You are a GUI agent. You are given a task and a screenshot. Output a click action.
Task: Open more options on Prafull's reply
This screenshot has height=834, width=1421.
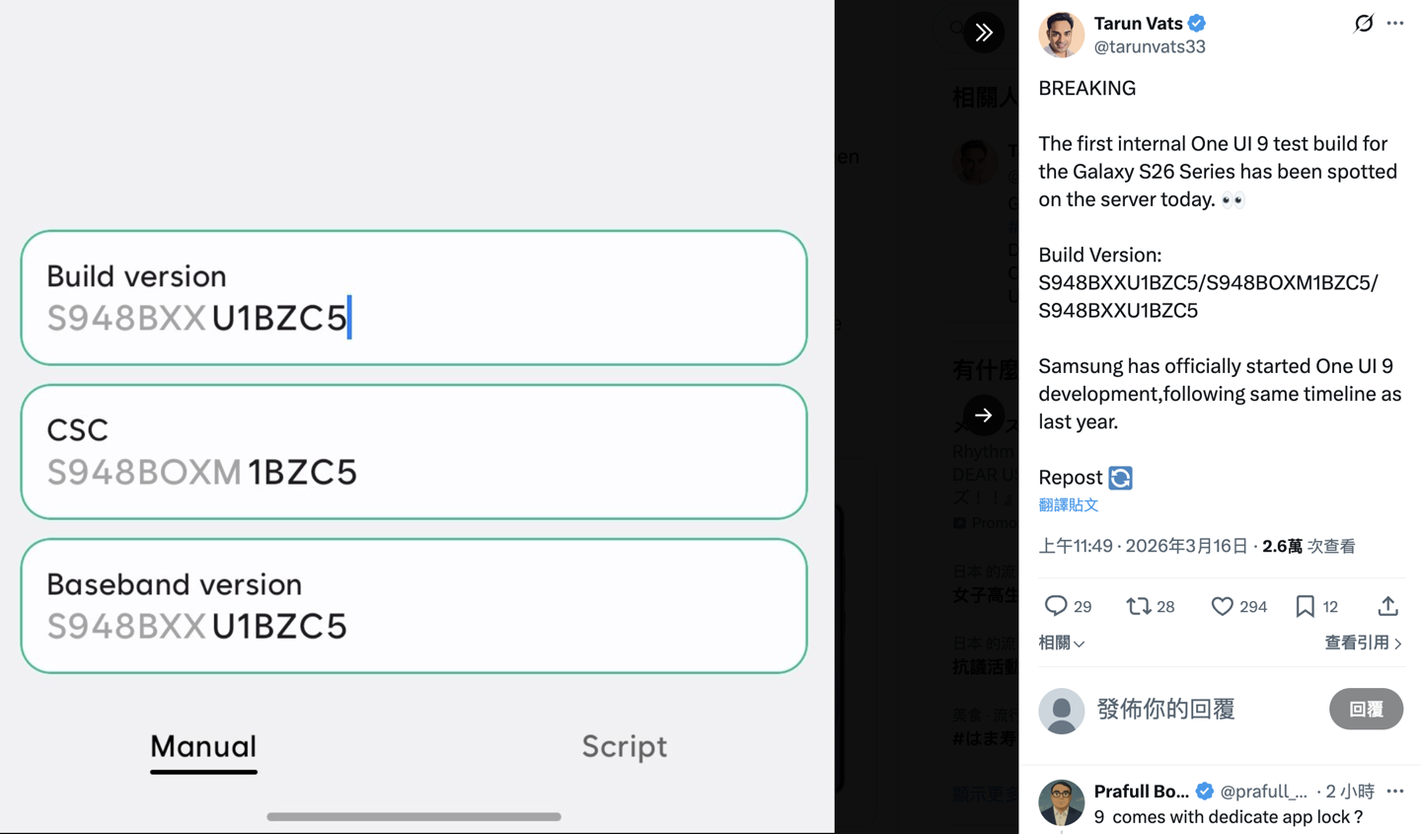(1394, 791)
